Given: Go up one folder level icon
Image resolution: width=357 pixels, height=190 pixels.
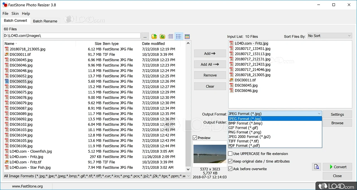Looking at the screenshot, I should point(154,36).
